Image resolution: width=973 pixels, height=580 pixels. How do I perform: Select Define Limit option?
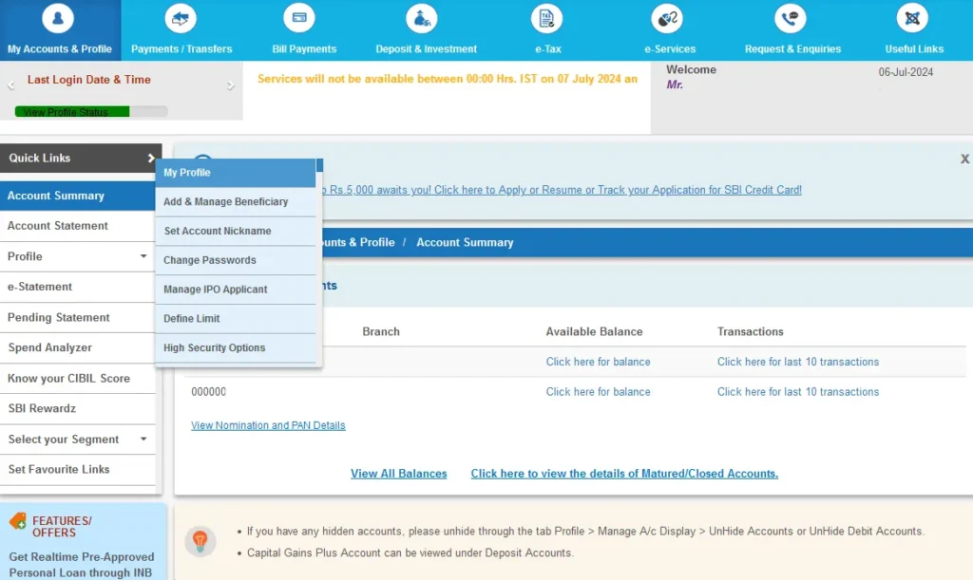pos(236,319)
